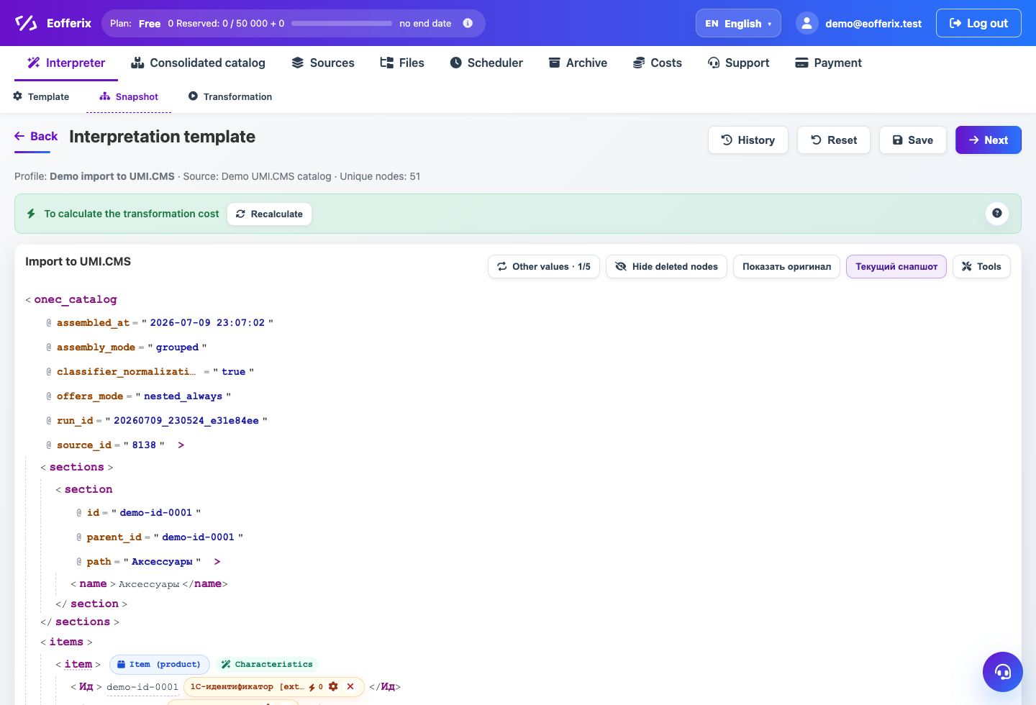Image resolution: width=1036 pixels, height=705 pixels.
Task: Click the nested_always value
Action: click(183, 396)
